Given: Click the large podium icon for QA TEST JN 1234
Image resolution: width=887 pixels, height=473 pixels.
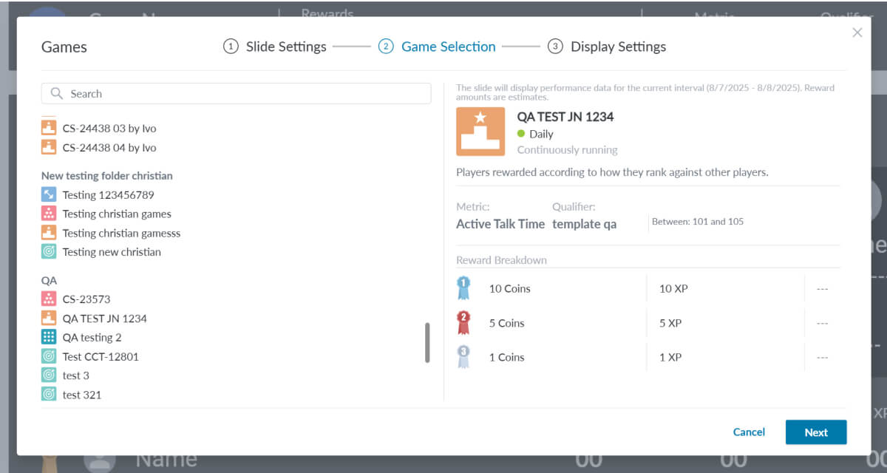Looking at the screenshot, I should coord(480,132).
